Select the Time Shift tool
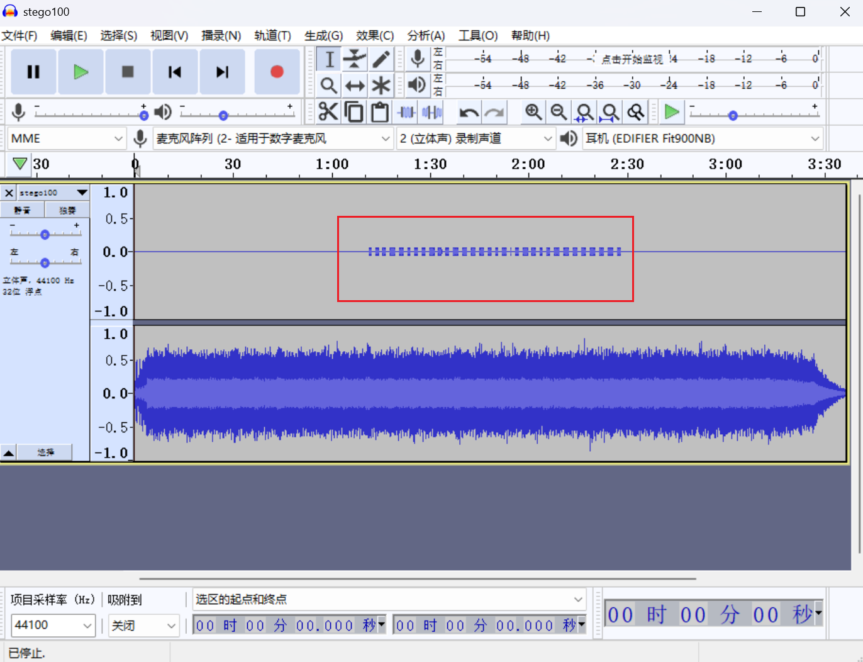Viewport: 863px width, 662px height. [x=355, y=85]
